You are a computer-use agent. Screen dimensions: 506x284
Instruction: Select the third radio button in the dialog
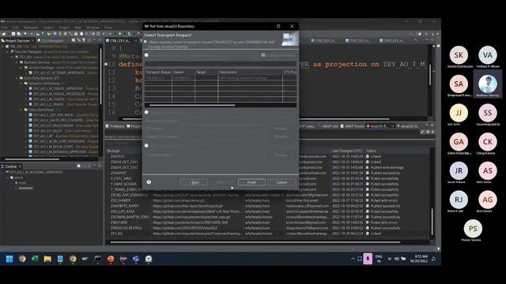click(146, 145)
